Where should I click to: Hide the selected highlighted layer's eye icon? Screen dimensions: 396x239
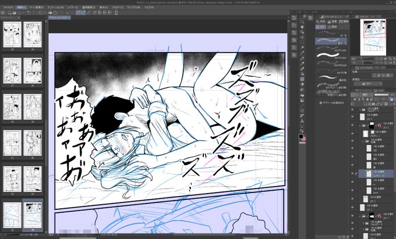tap(352, 173)
